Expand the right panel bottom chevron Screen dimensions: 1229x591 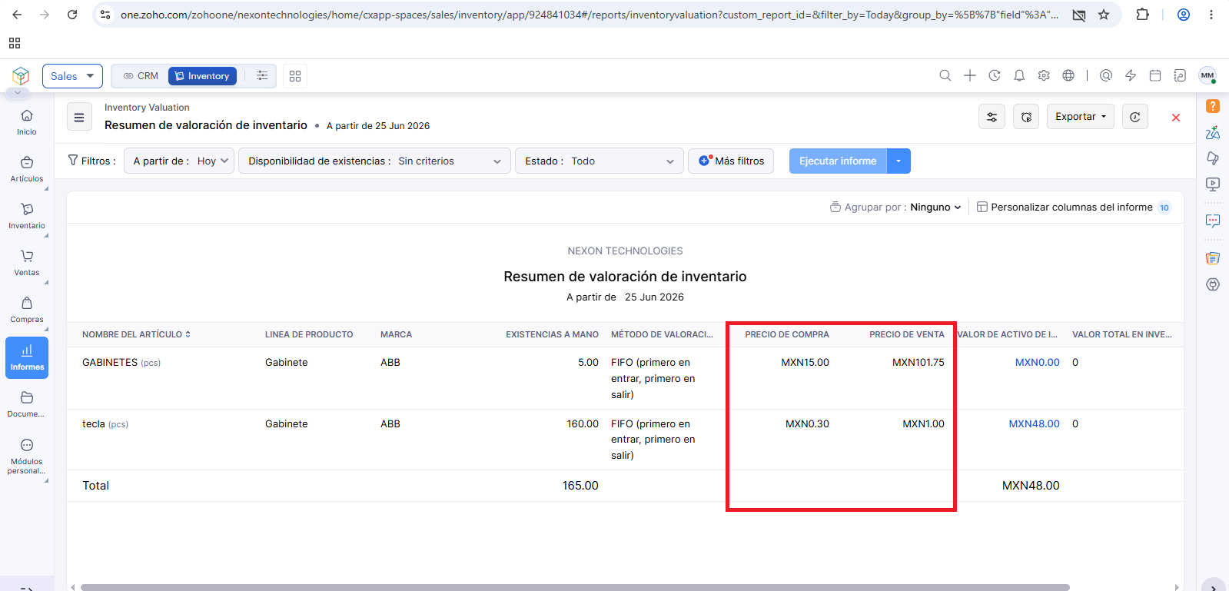tap(1213, 586)
